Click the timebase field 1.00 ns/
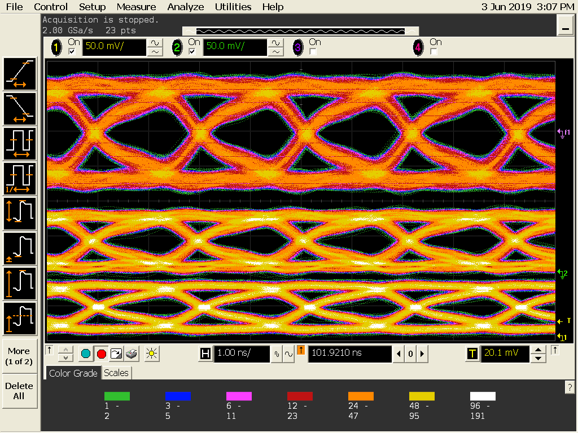Viewport: 578px width, 433px height. point(242,354)
